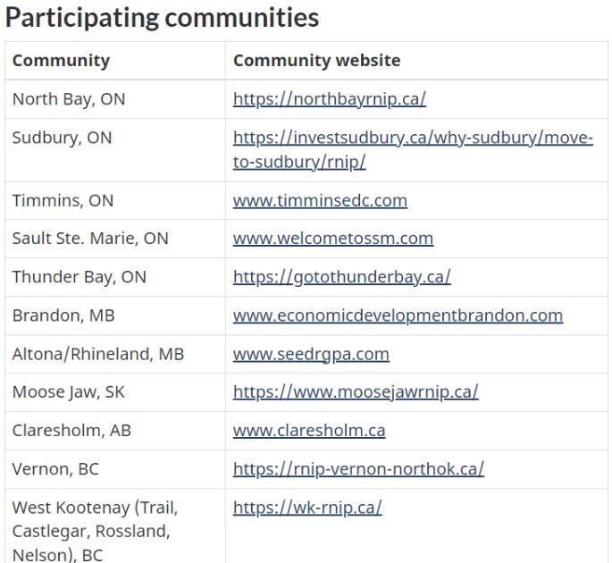The image size is (612, 563).
Task: Click the www.economicdevelopmentbrandon.com link
Action: [398, 315]
